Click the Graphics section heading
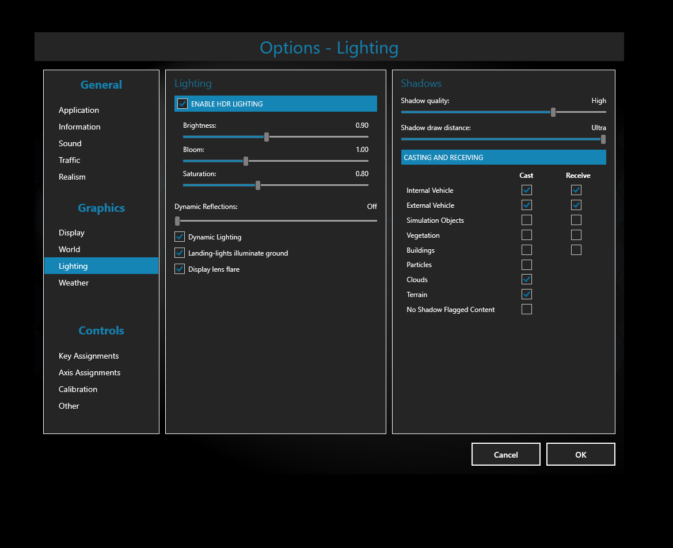Viewport: 673px width, 548px height. click(101, 208)
